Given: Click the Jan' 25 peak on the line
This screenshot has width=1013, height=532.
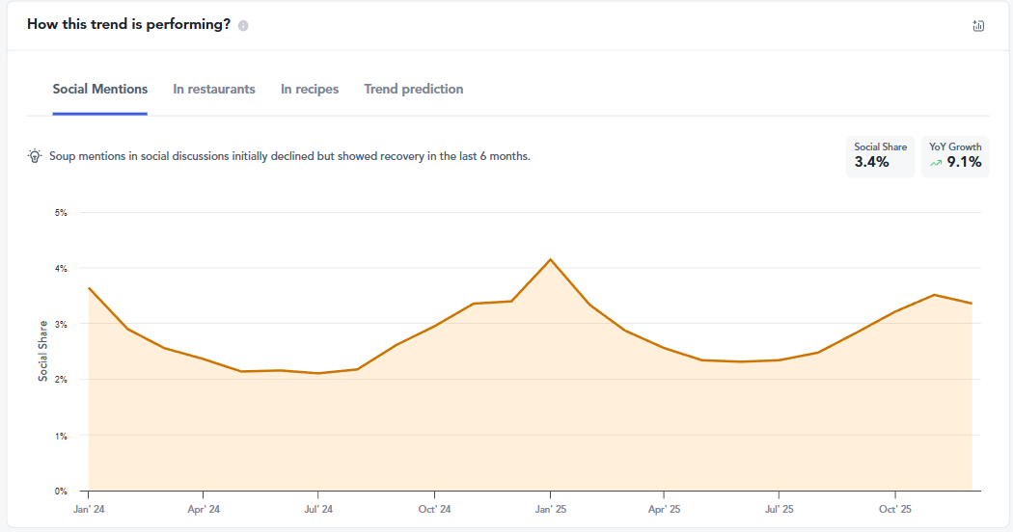Looking at the screenshot, I should click(550, 259).
